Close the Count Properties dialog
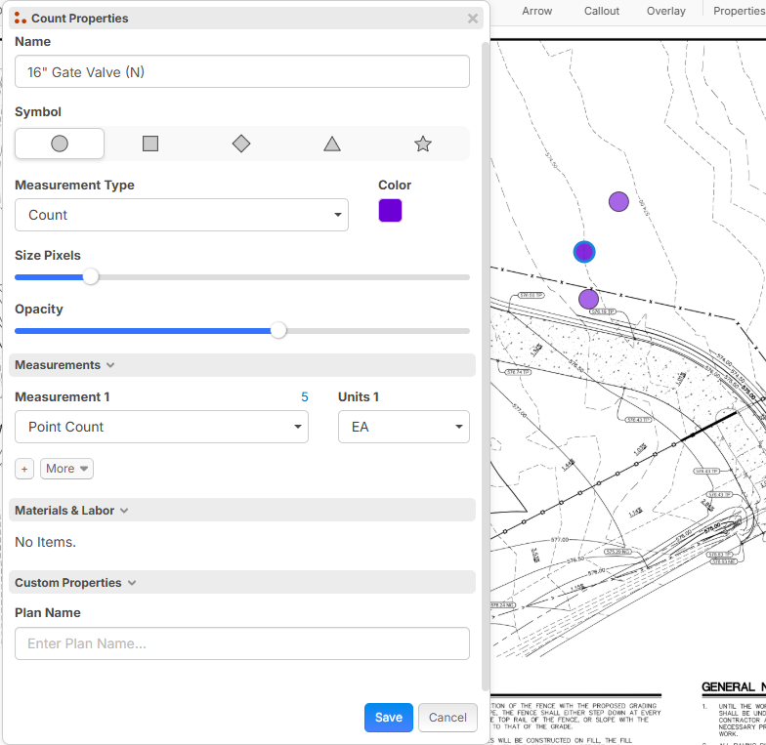Image resolution: width=766 pixels, height=745 pixels. click(473, 19)
